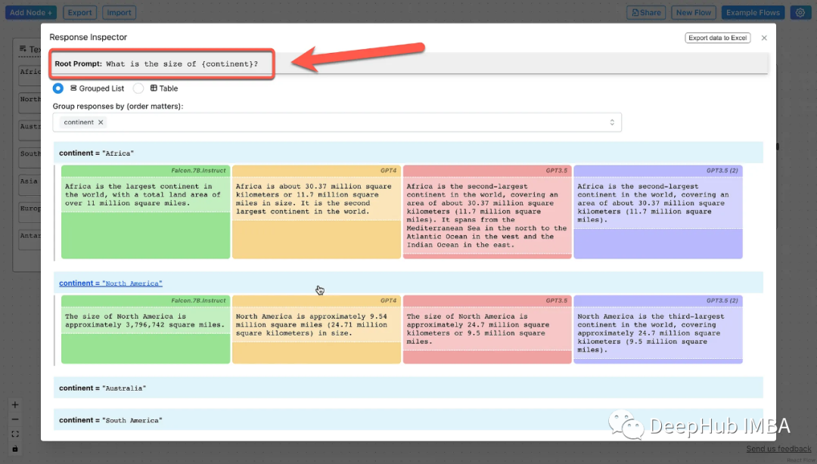Click the Grouped List icon
Image resolution: width=817 pixels, height=464 pixels.
(73, 88)
